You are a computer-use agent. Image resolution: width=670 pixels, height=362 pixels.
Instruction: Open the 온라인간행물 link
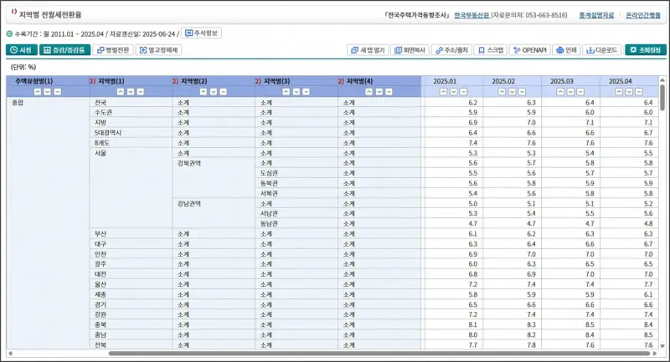point(643,15)
